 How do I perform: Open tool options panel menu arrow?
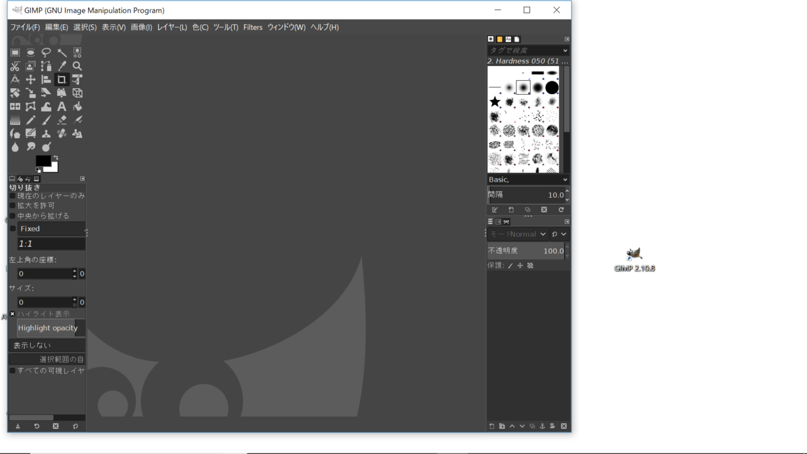click(x=82, y=179)
